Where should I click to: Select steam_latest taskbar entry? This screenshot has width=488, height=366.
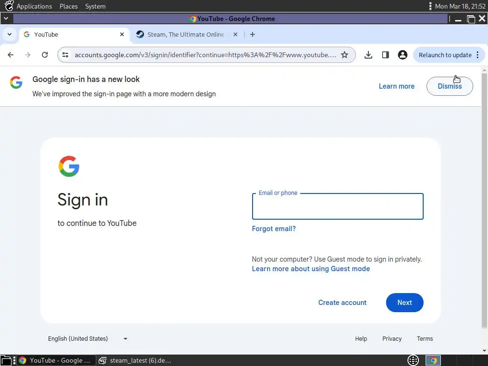[x=135, y=360]
